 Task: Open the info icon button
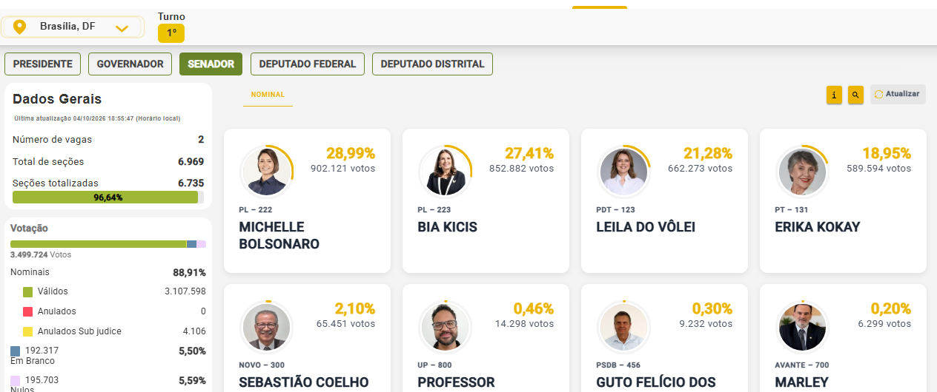pos(834,95)
